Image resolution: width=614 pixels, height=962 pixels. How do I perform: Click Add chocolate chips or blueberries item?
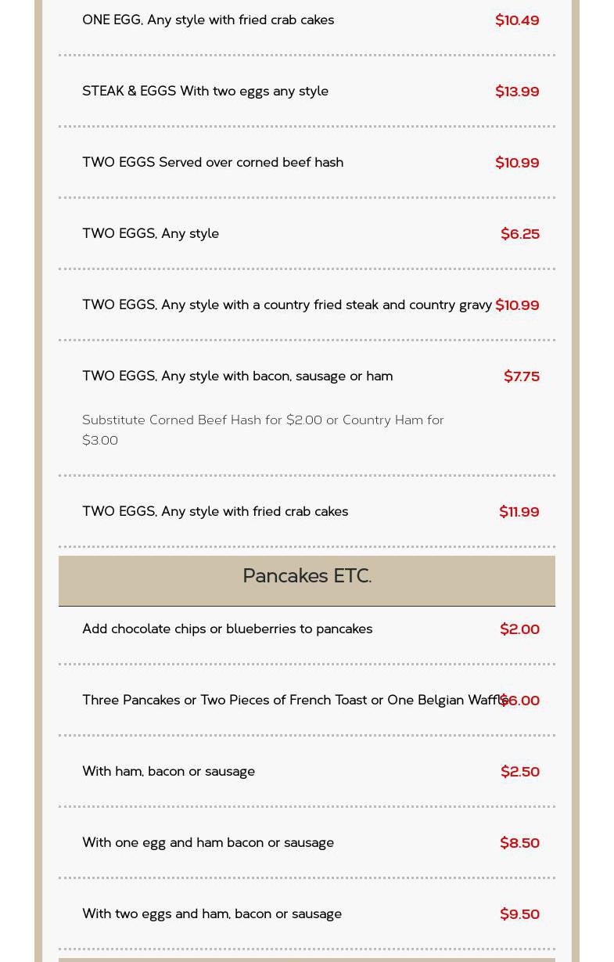227,629
